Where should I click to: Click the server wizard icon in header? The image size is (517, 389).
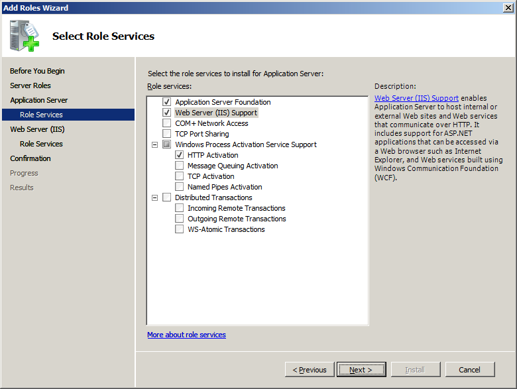pos(25,36)
